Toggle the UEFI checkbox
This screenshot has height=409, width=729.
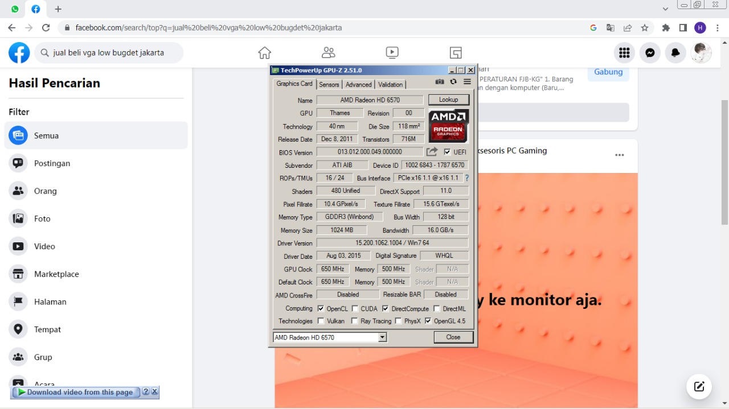click(447, 152)
